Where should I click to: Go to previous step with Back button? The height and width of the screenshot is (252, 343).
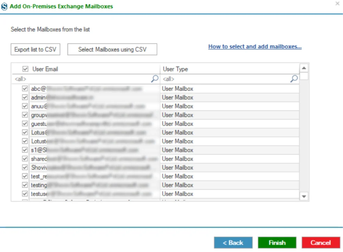[233, 243]
